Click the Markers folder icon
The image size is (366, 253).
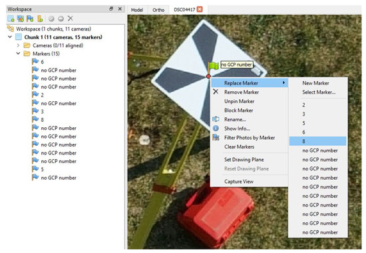[x=27, y=54]
